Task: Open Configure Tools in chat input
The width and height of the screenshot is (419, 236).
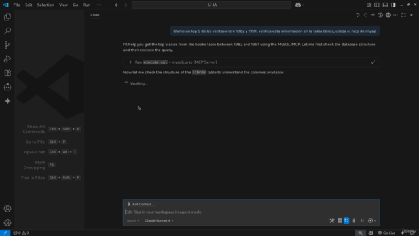Action: [x=332, y=220]
